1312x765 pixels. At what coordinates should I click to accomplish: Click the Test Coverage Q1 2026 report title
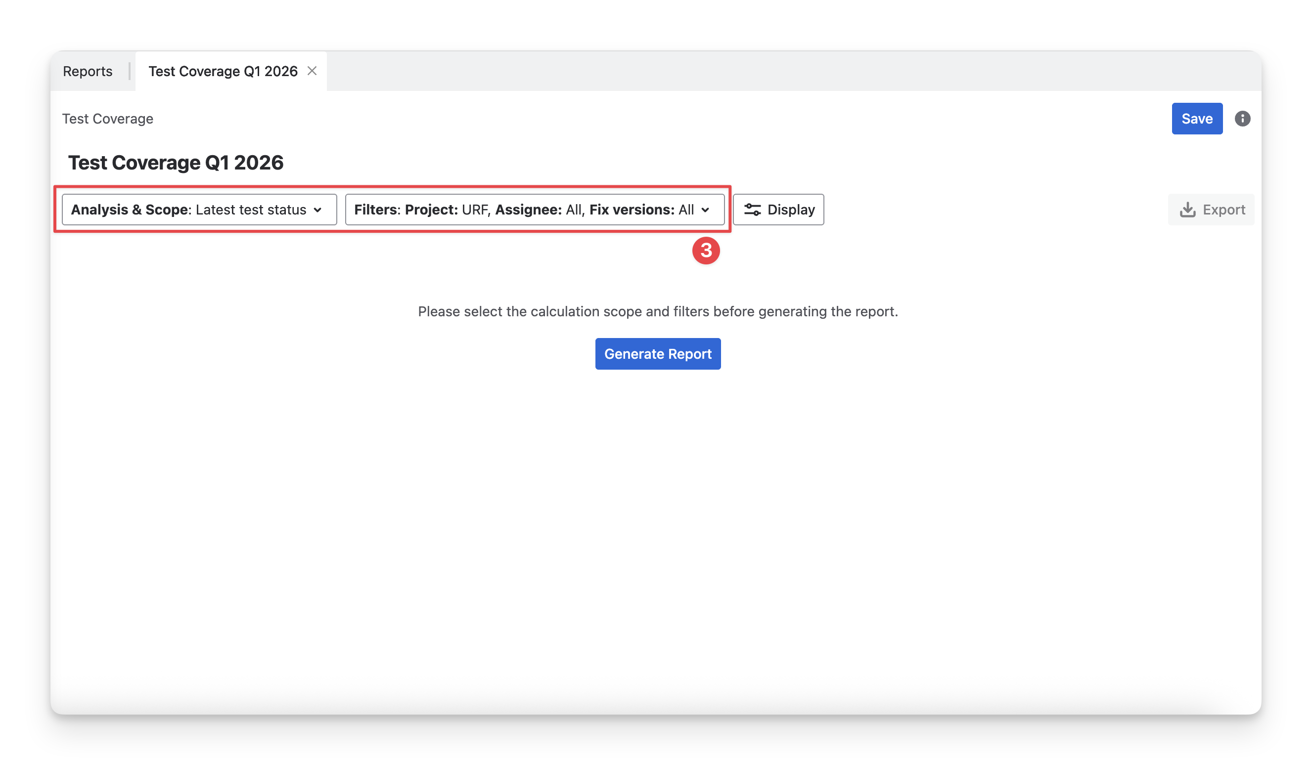pos(176,163)
